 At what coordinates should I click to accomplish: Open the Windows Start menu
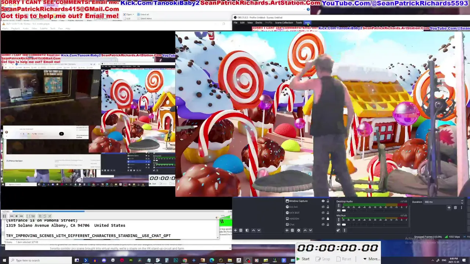[4, 260]
